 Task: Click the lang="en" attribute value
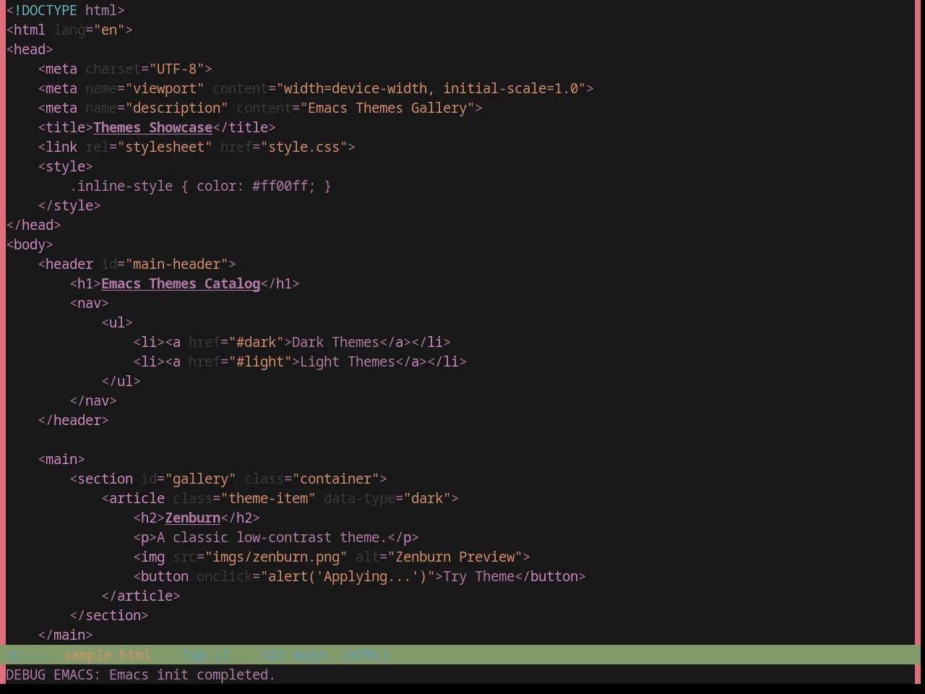tap(109, 30)
